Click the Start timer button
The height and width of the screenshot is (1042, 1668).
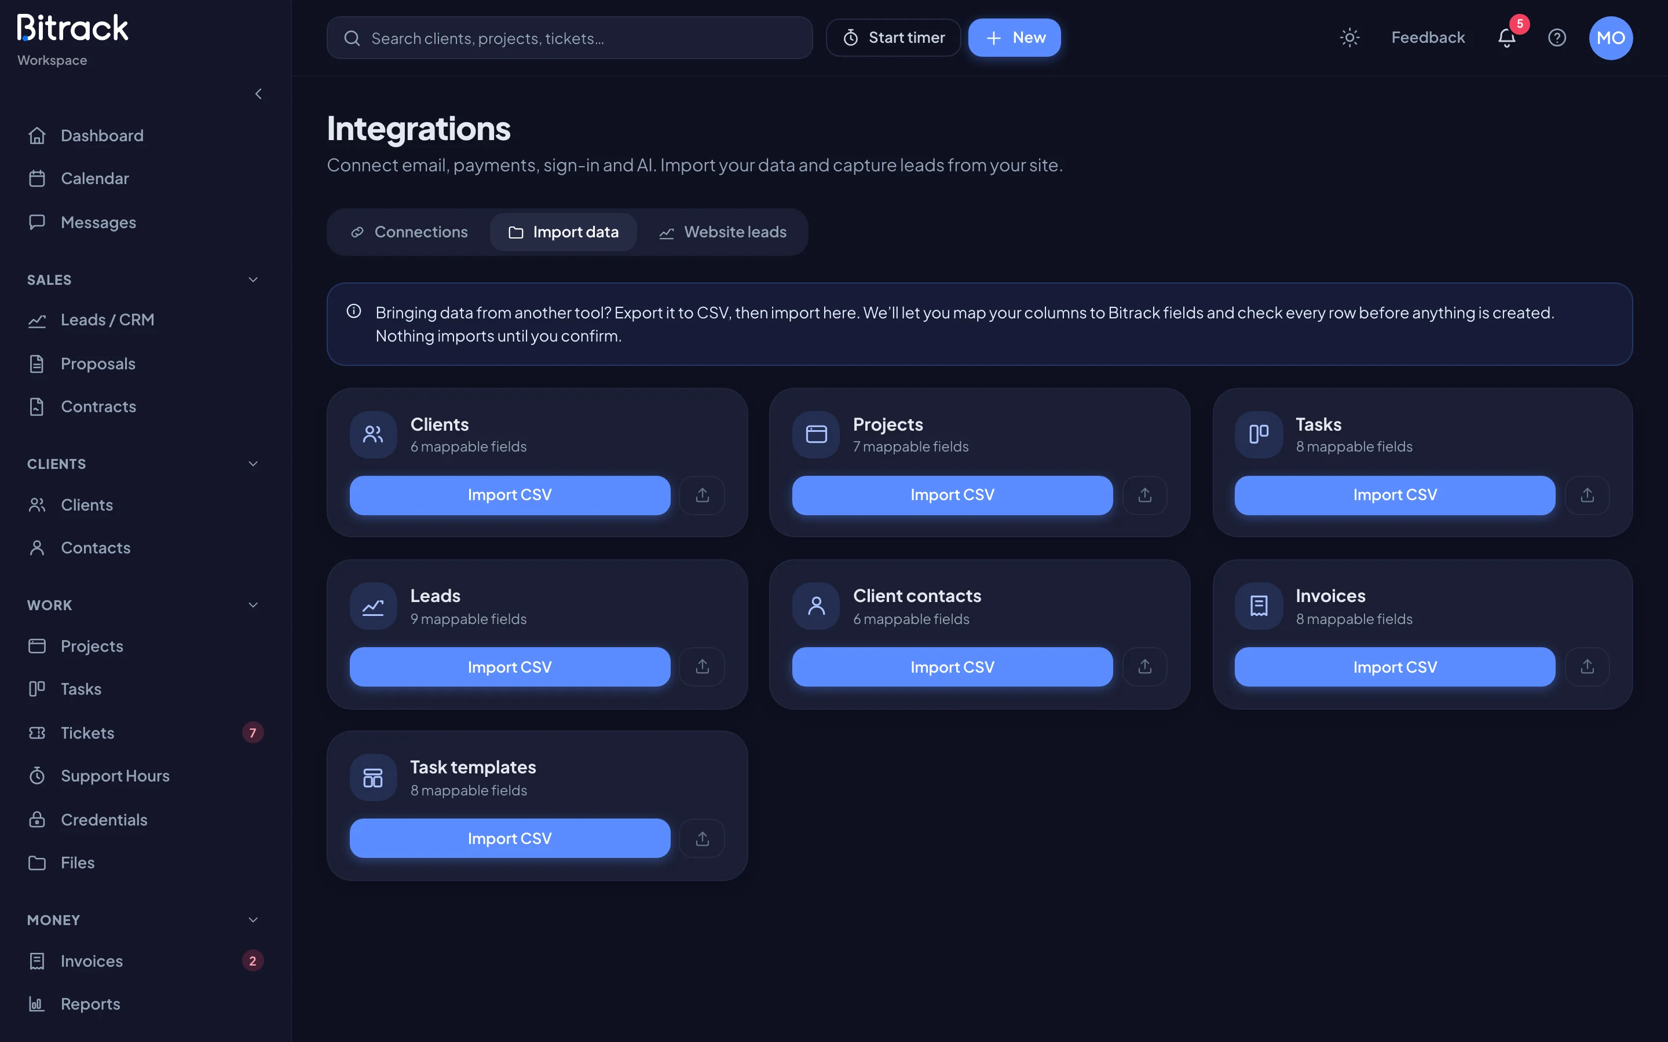tap(893, 38)
